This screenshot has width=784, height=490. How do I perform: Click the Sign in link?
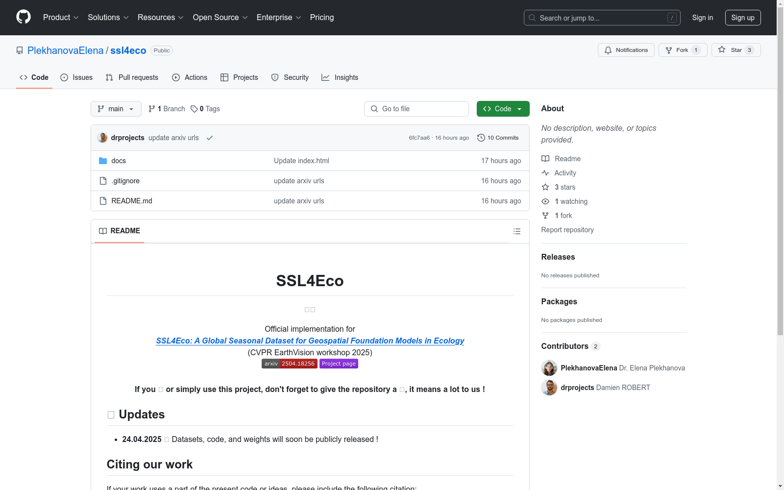(703, 18)
